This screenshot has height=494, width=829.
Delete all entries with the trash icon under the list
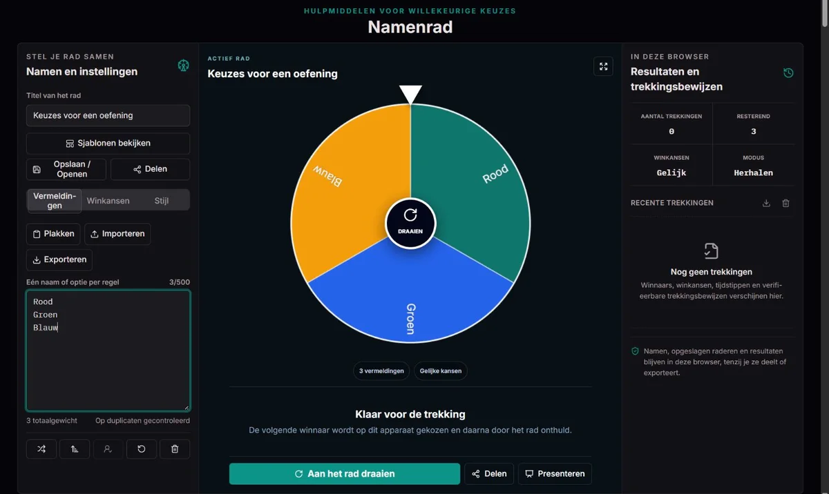tap(175, 449)
